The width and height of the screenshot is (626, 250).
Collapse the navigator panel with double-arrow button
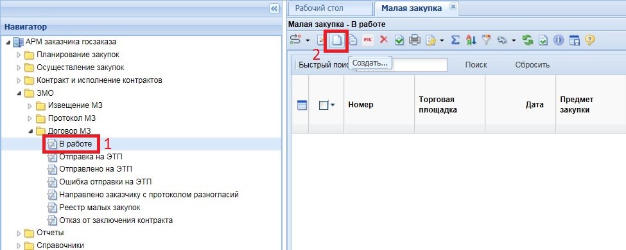[274, 8]
